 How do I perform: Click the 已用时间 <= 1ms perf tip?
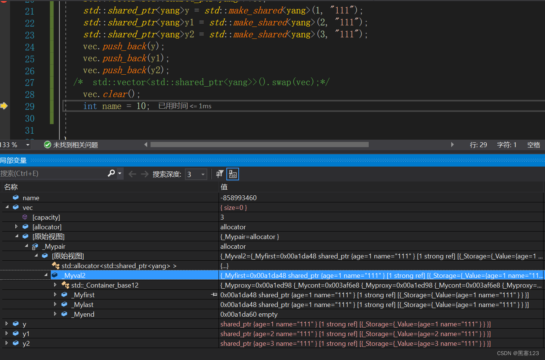pos(185,106)
